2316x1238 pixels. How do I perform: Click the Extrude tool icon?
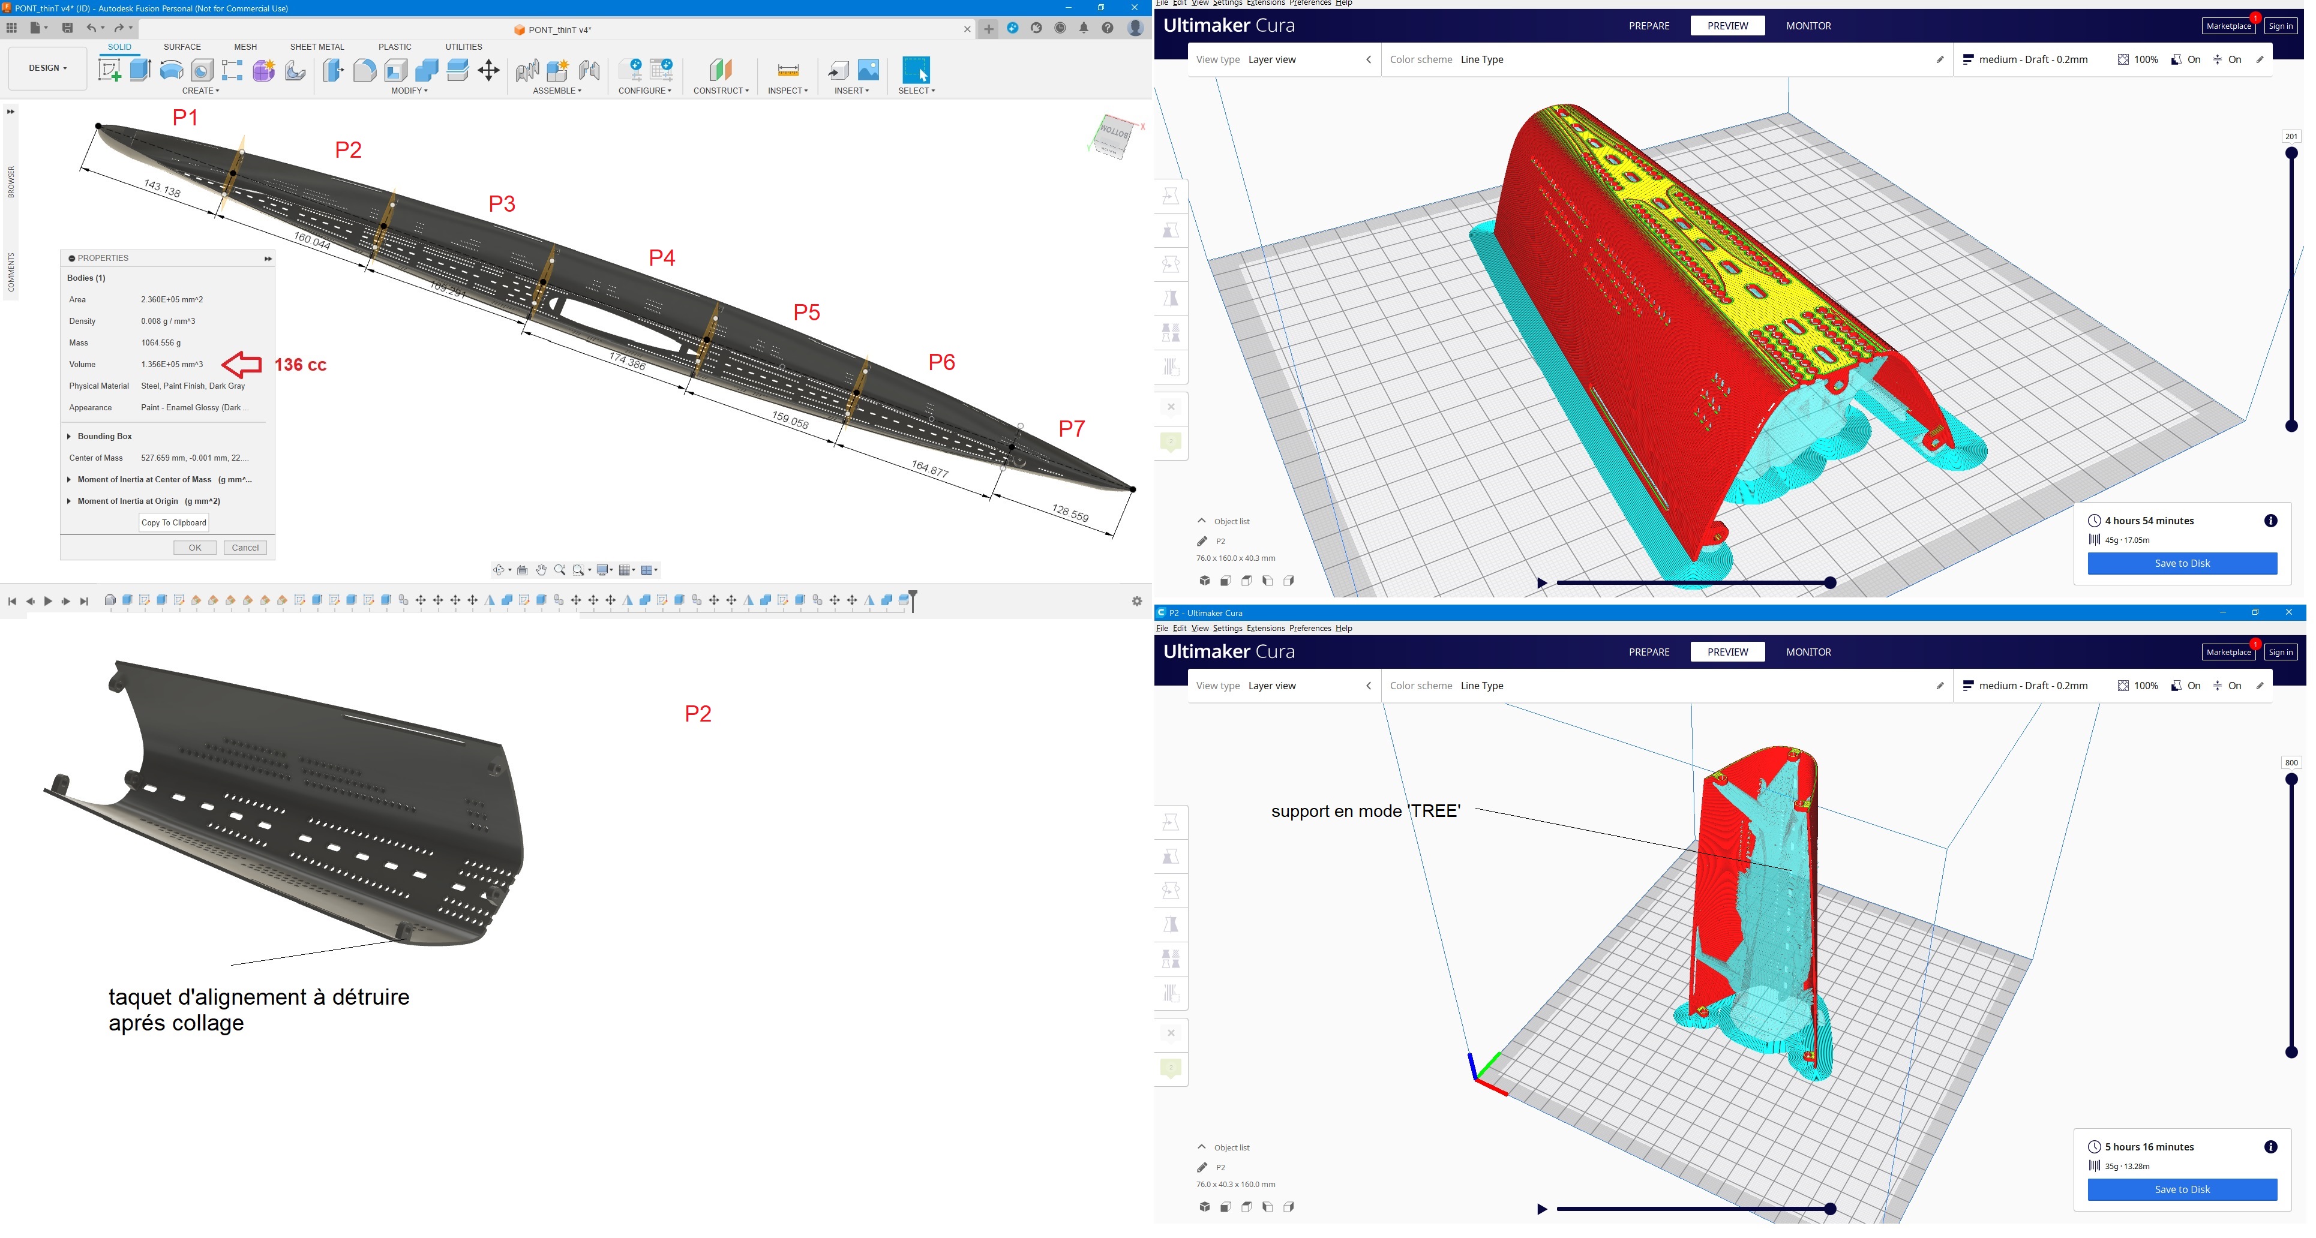[x=140, y=70]
